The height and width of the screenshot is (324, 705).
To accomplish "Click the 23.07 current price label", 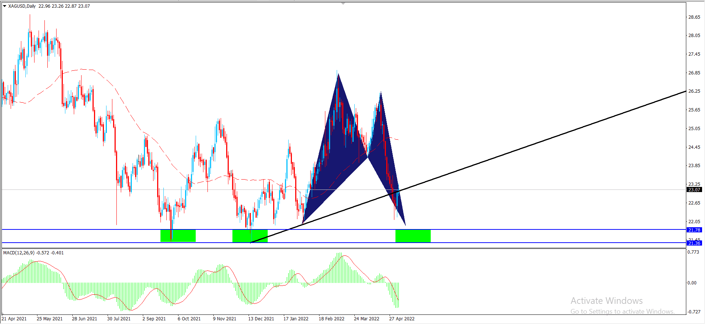I will coord(694,189).
